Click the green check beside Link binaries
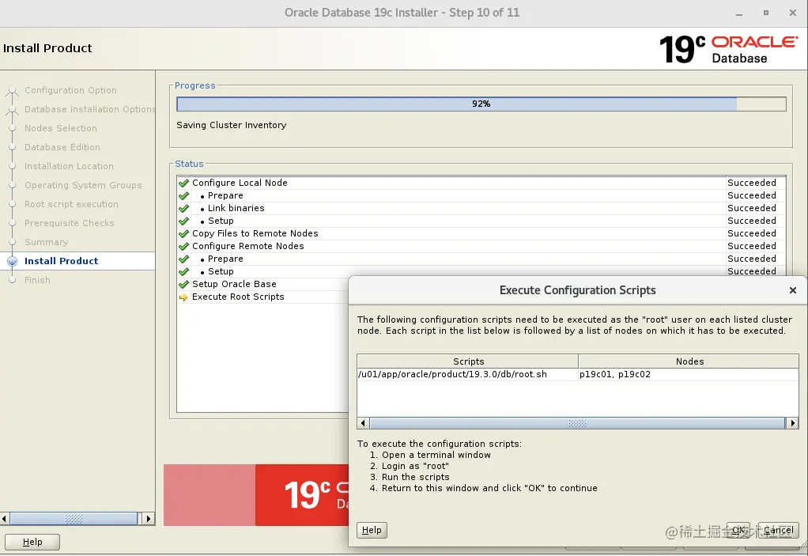Viewport: 808px width, 556px height. (183, 208)
